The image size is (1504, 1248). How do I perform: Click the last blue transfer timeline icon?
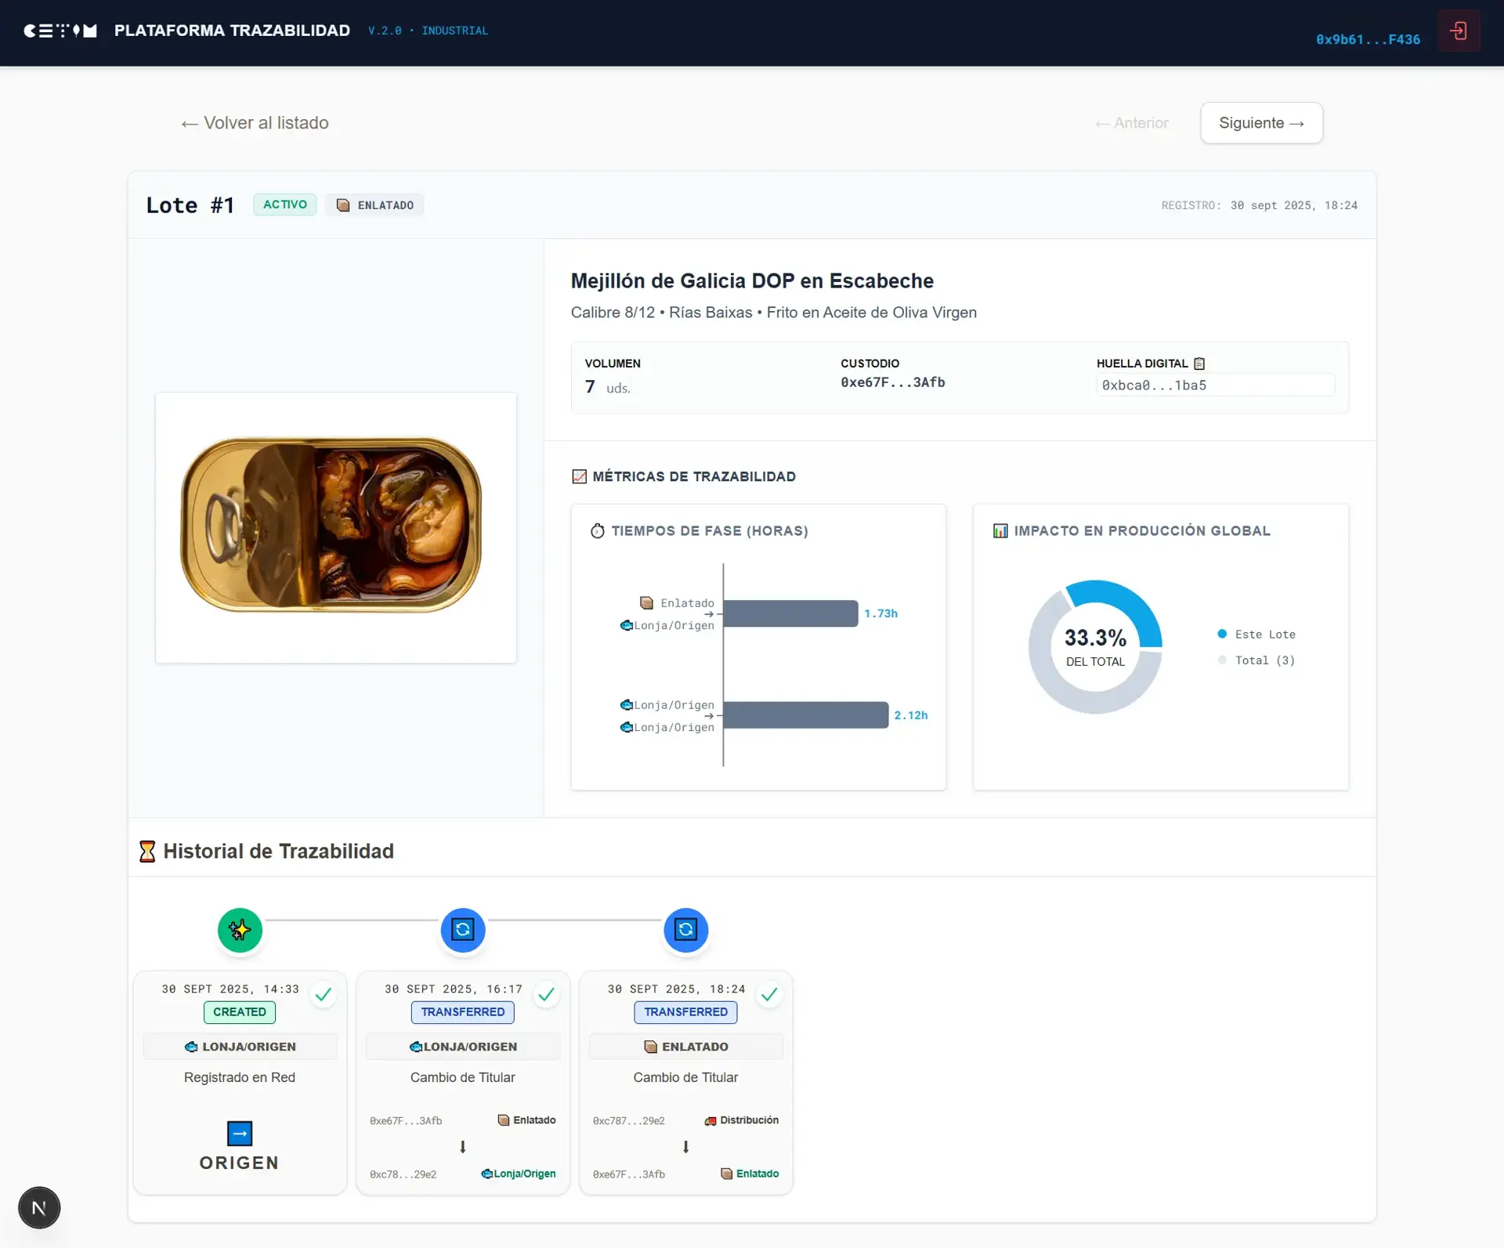(x=685, y=930)
